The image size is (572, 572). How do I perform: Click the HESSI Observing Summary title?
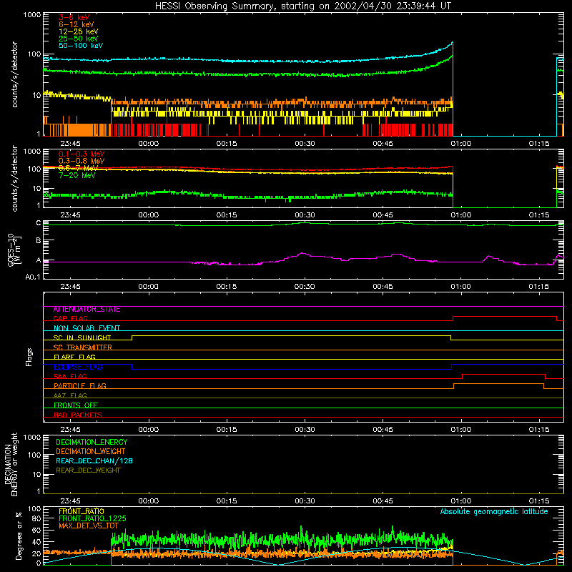click(x=302, y=6)
